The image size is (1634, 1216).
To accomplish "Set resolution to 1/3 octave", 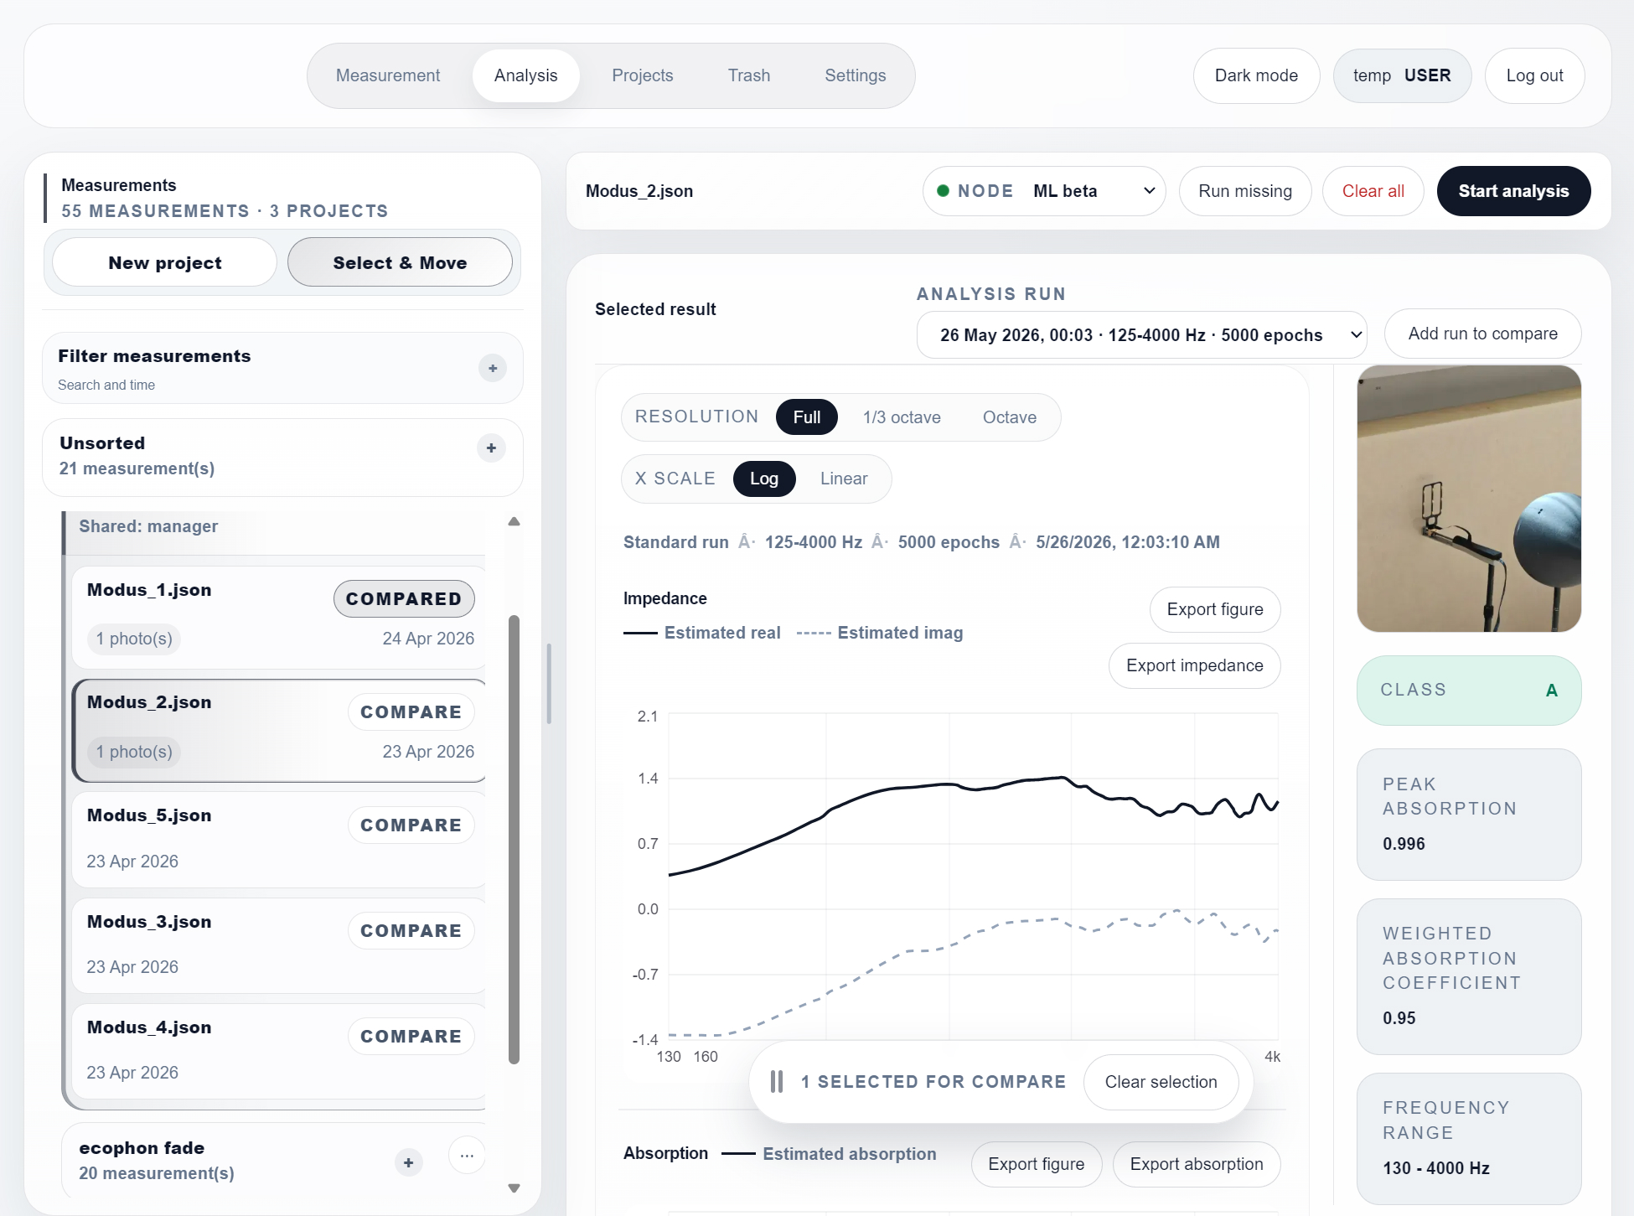I will click(x=902, y=417).
